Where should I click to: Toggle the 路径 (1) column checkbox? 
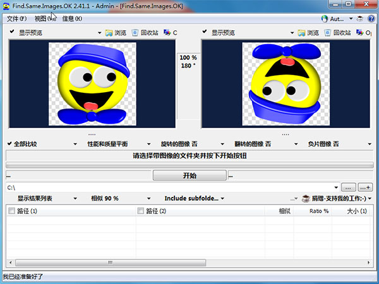[x=12, y=211]
